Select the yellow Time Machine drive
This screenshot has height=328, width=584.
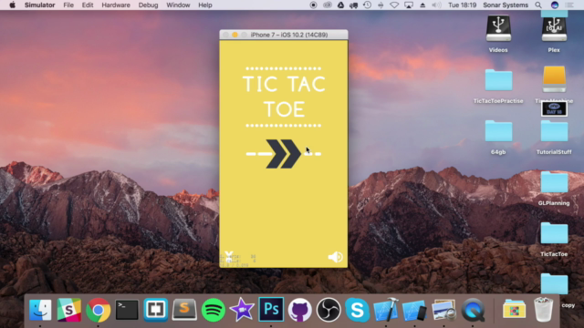pos(554,79)
